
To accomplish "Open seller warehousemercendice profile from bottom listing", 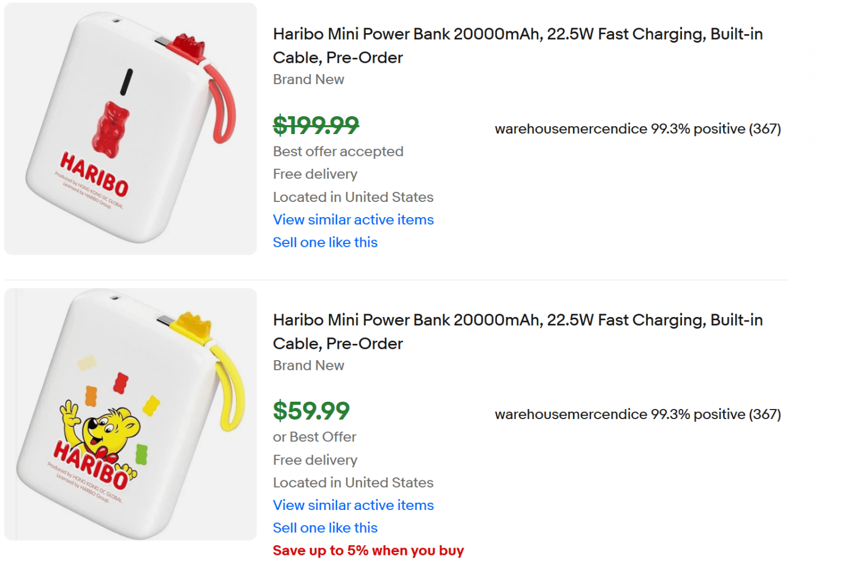I will (568, 415).
